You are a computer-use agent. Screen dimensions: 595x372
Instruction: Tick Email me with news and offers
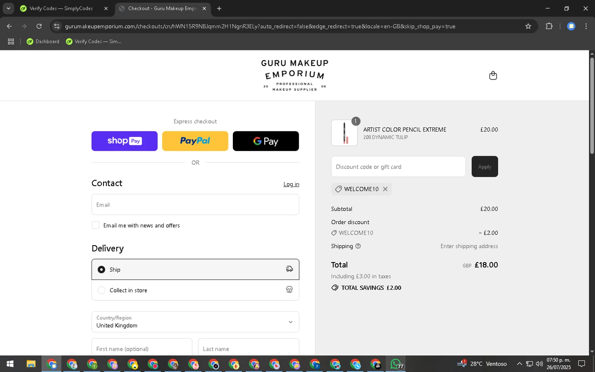tap(96, 225)
